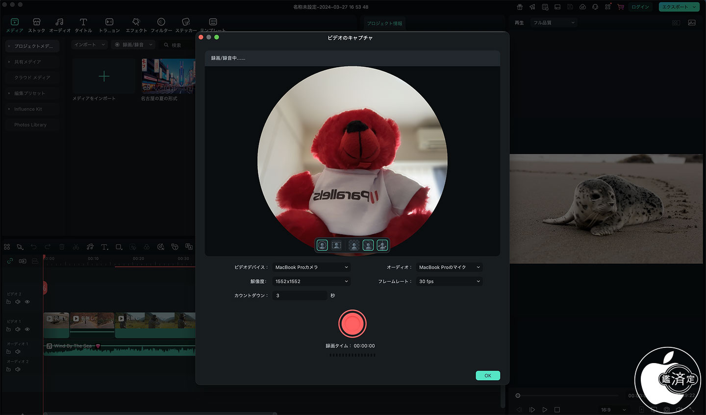Image resolution: width=706 pixels, height=415 pixels.
Task: Select the 名古屋の夏の形式 media thumbnail
Action: [x=168, y=76]
